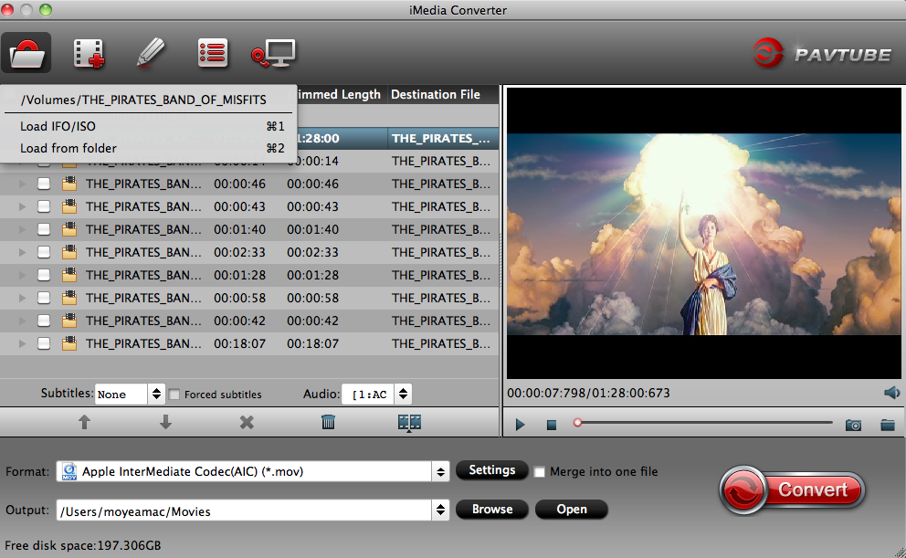Check the title with length 00:00:58

(x=44, y=298)
